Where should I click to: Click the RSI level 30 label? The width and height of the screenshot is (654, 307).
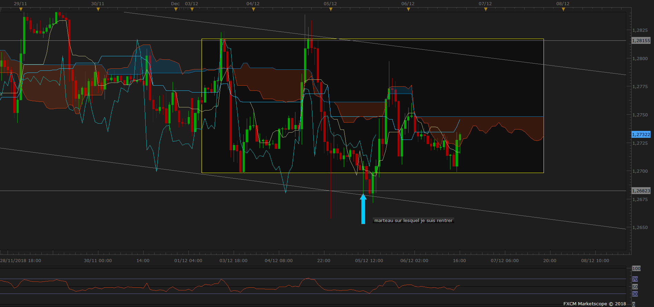(x=635, y=294)
